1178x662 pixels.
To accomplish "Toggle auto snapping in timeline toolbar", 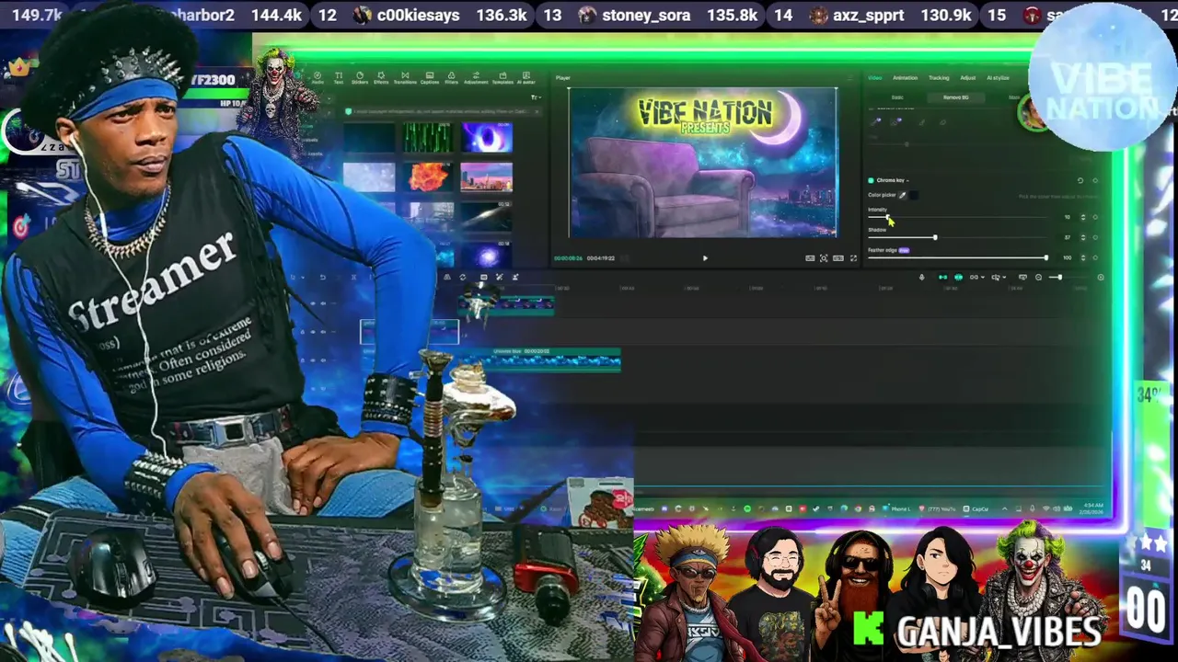I will [x=958, y=277].
